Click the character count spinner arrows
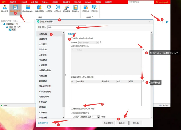181x130 pixels. (99, 117)
